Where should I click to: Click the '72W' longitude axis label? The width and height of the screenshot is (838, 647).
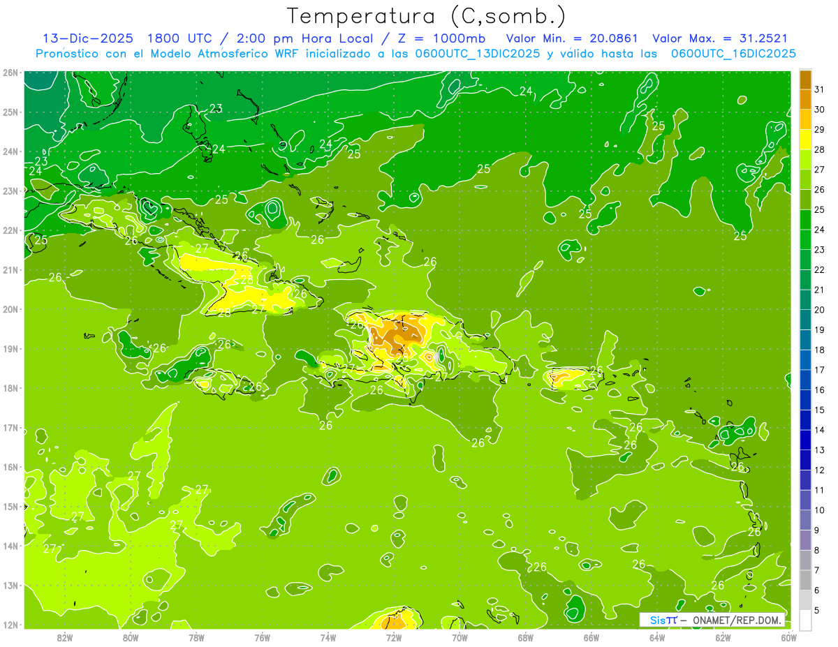[x=394, y=637]
